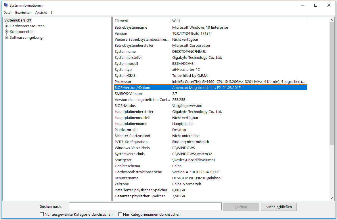Expand the Hardwareressourcen node
The height and width of the screenshot is (220, 337).
click(x=6, y=26)
